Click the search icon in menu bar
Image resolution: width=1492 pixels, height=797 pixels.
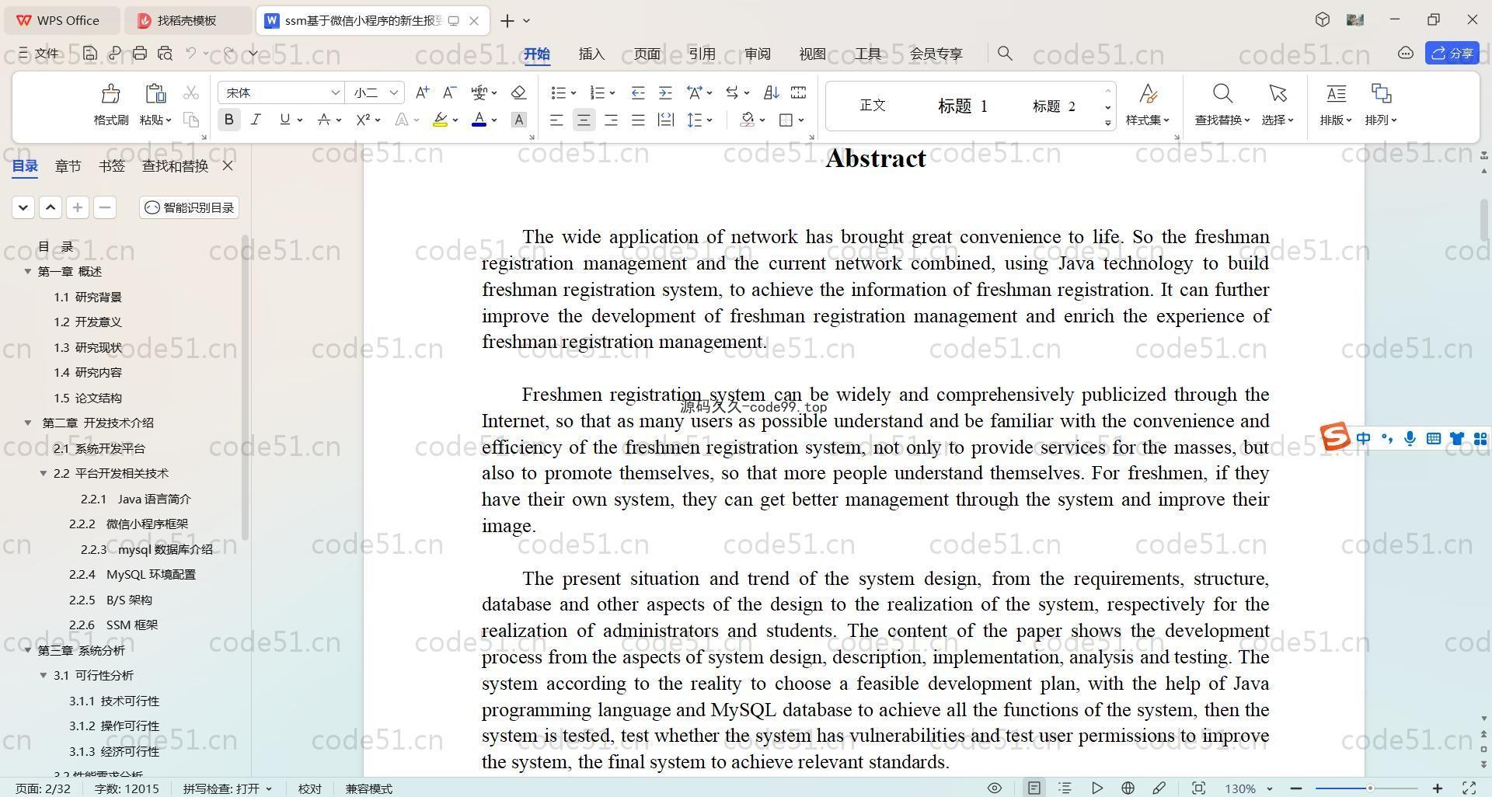click(x=1005, y=53)
